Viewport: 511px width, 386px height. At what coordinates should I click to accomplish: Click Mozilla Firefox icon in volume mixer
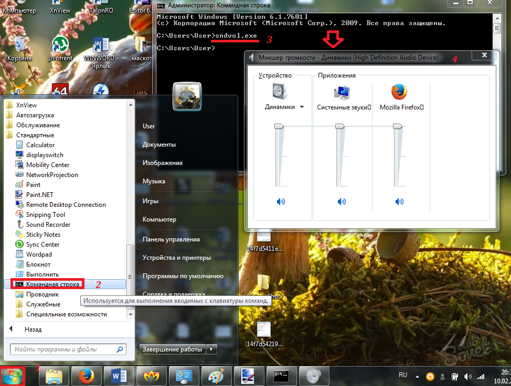399,92
